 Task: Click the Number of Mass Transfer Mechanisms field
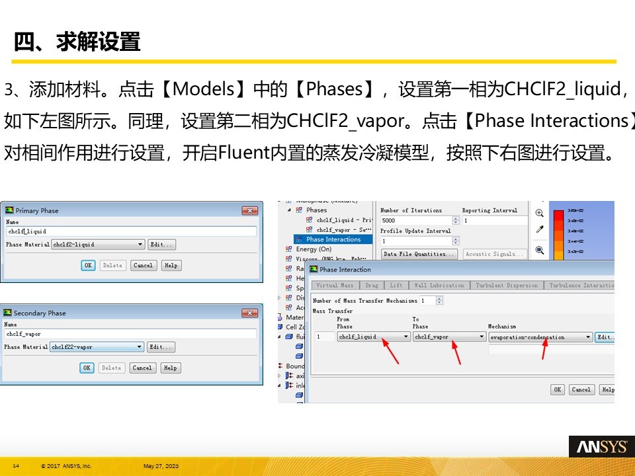428,301
